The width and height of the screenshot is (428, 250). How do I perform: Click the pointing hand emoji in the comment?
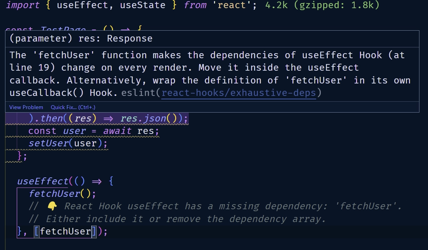[52, 206]
